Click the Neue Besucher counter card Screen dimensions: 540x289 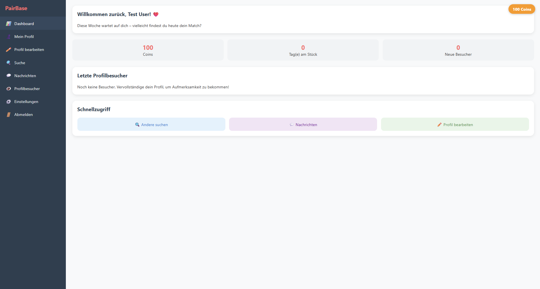(x=458, y=50)
